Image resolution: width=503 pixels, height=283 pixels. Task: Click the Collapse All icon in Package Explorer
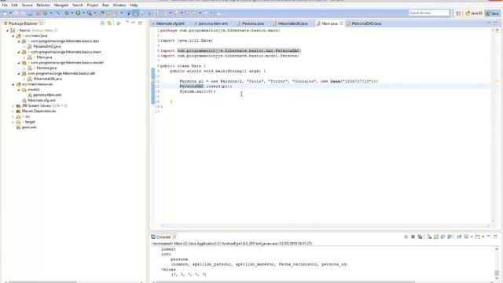tap(102, 24)
